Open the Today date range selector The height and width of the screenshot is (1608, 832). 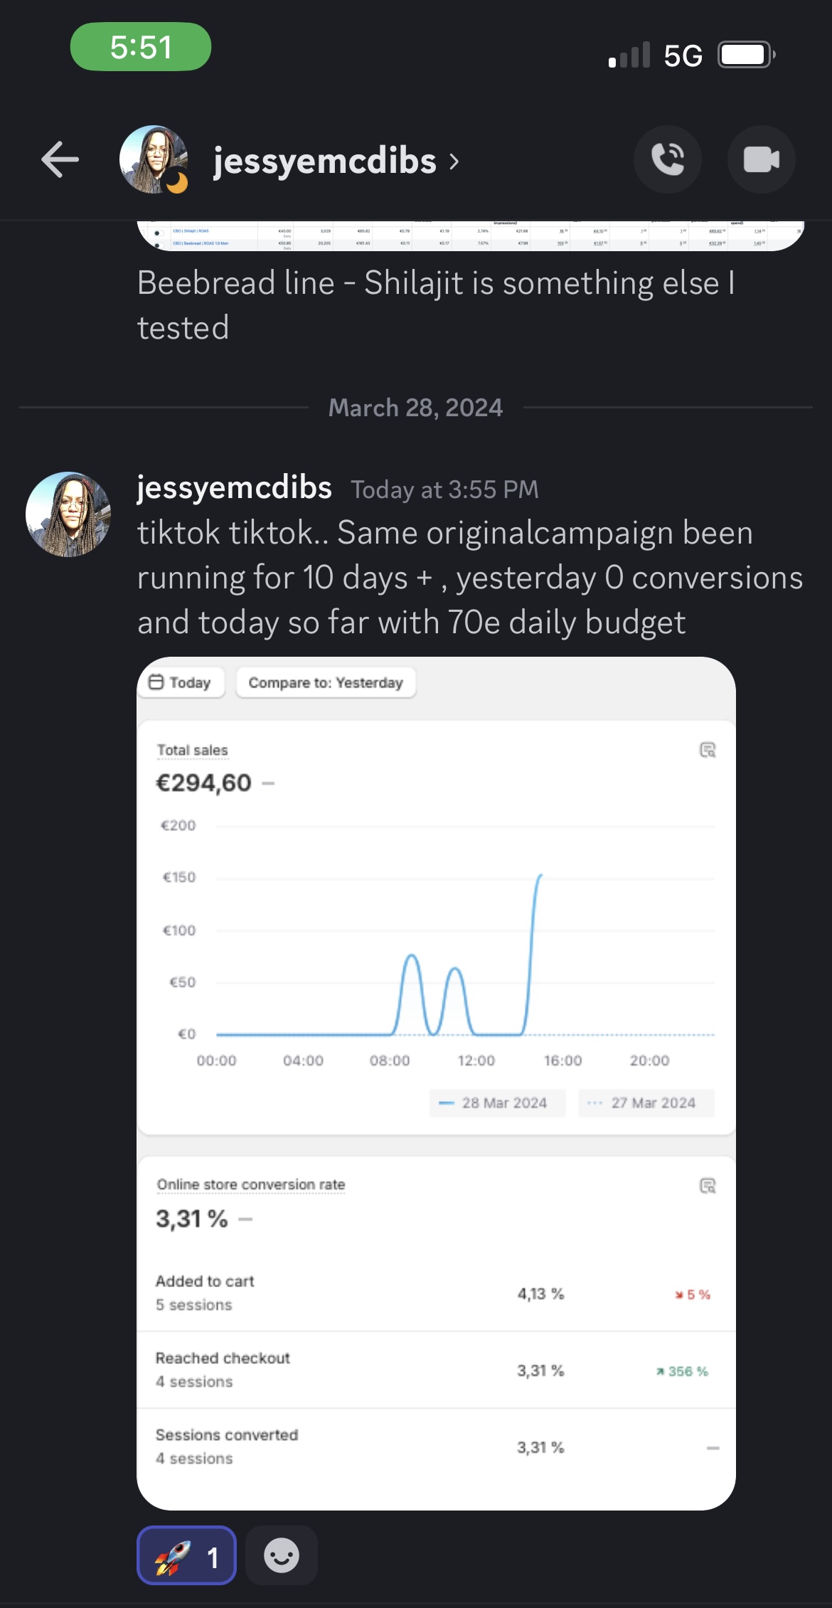click(x=180, y=682)
